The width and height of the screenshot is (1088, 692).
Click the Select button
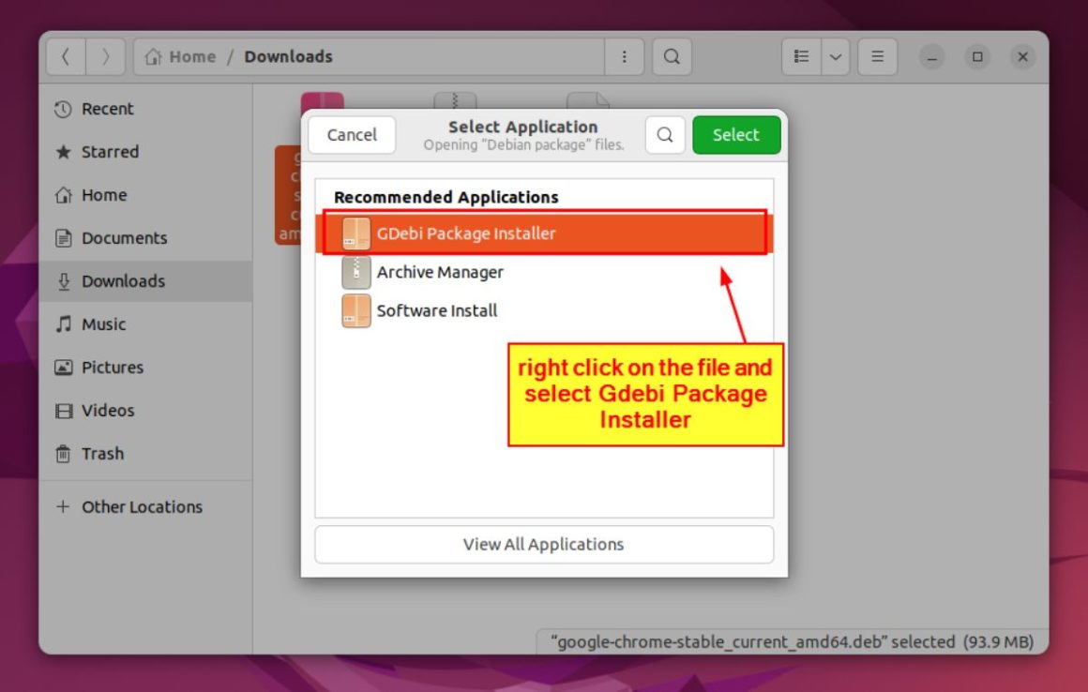(736, 134)
